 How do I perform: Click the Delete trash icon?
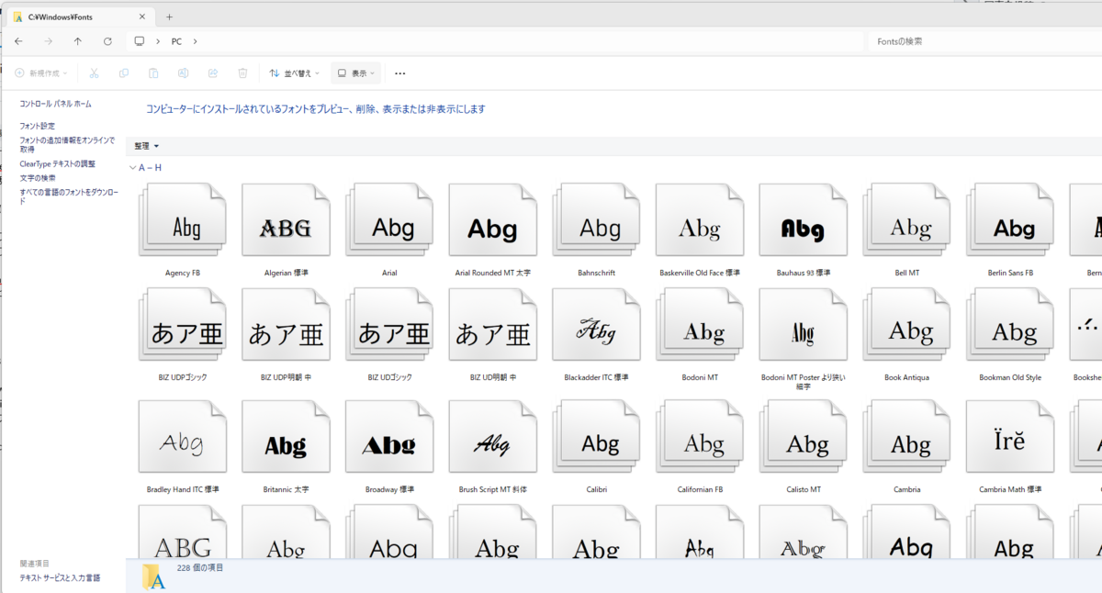click(x=242, y=73)
